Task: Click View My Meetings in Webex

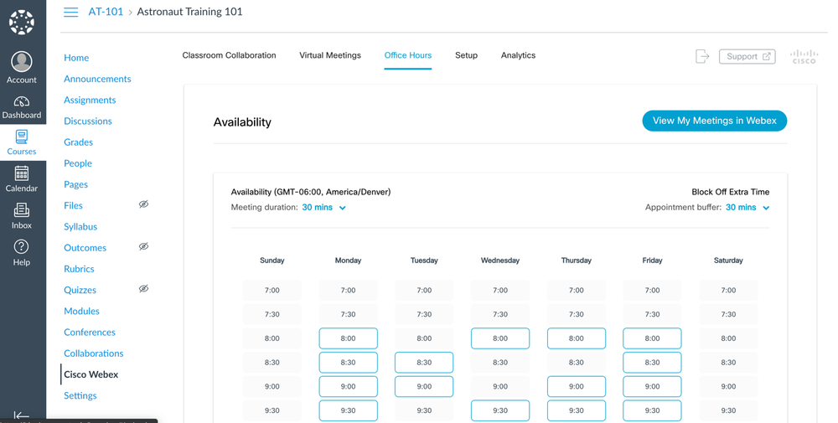Action: pos(715,121)
